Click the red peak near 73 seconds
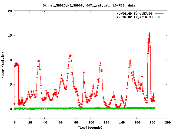Screen dimensions: 173x130 tap(70, 55)
